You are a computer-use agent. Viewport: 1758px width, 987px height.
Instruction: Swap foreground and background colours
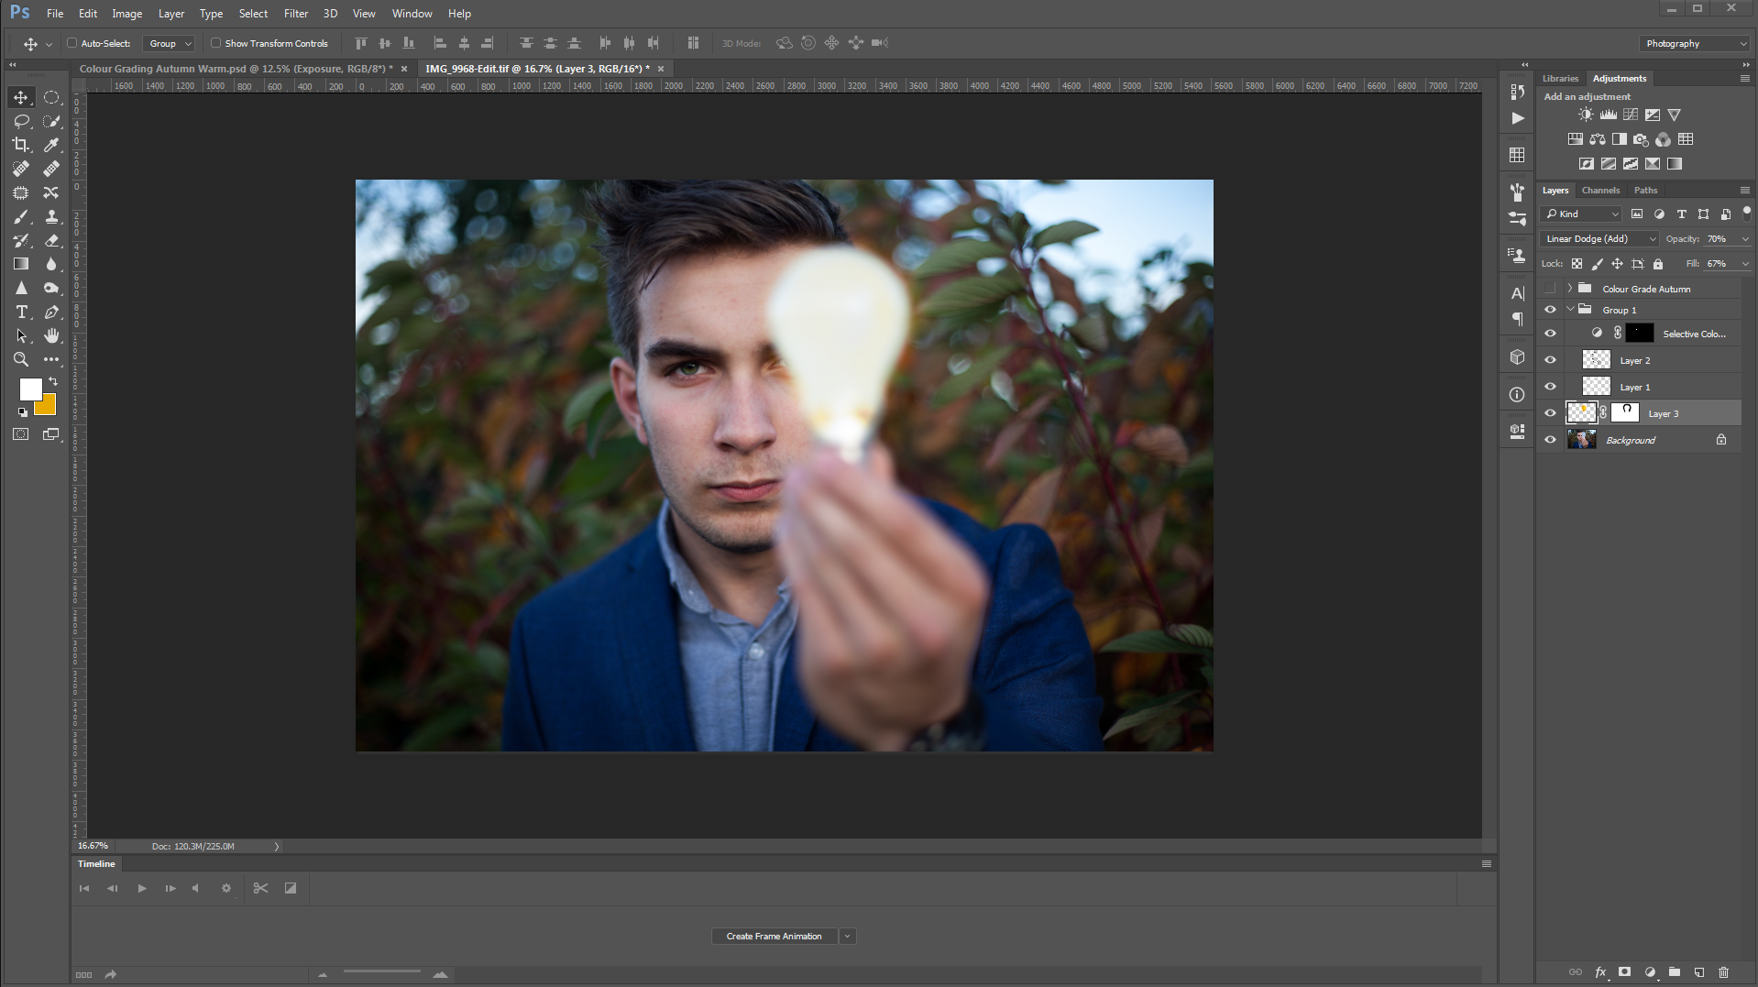(x=53, y=380)
